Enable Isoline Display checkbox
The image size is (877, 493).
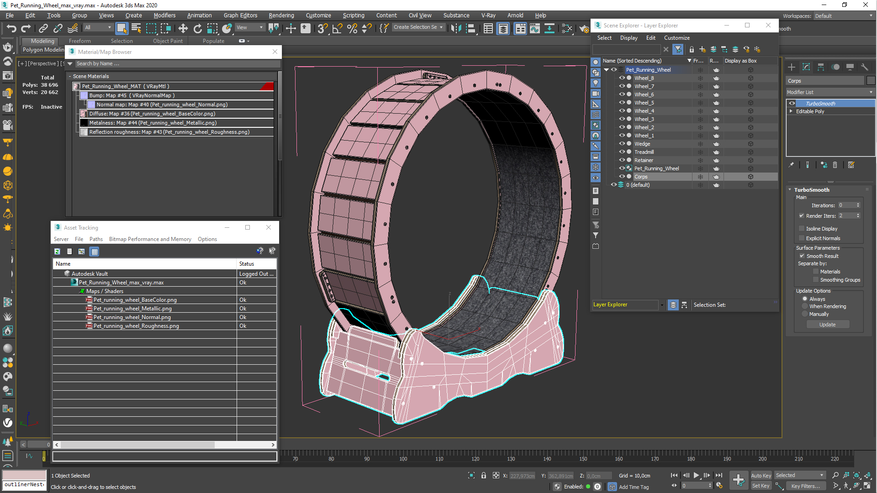pyautogui.click(x=802, y=229)
